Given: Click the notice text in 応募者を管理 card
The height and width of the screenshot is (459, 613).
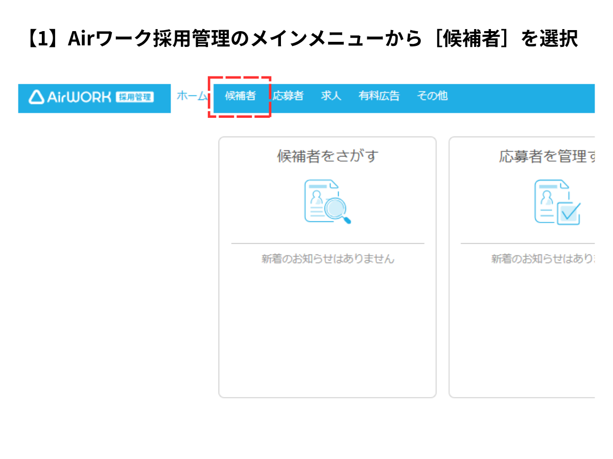Looking at the screenshot, I should (543, 259).
